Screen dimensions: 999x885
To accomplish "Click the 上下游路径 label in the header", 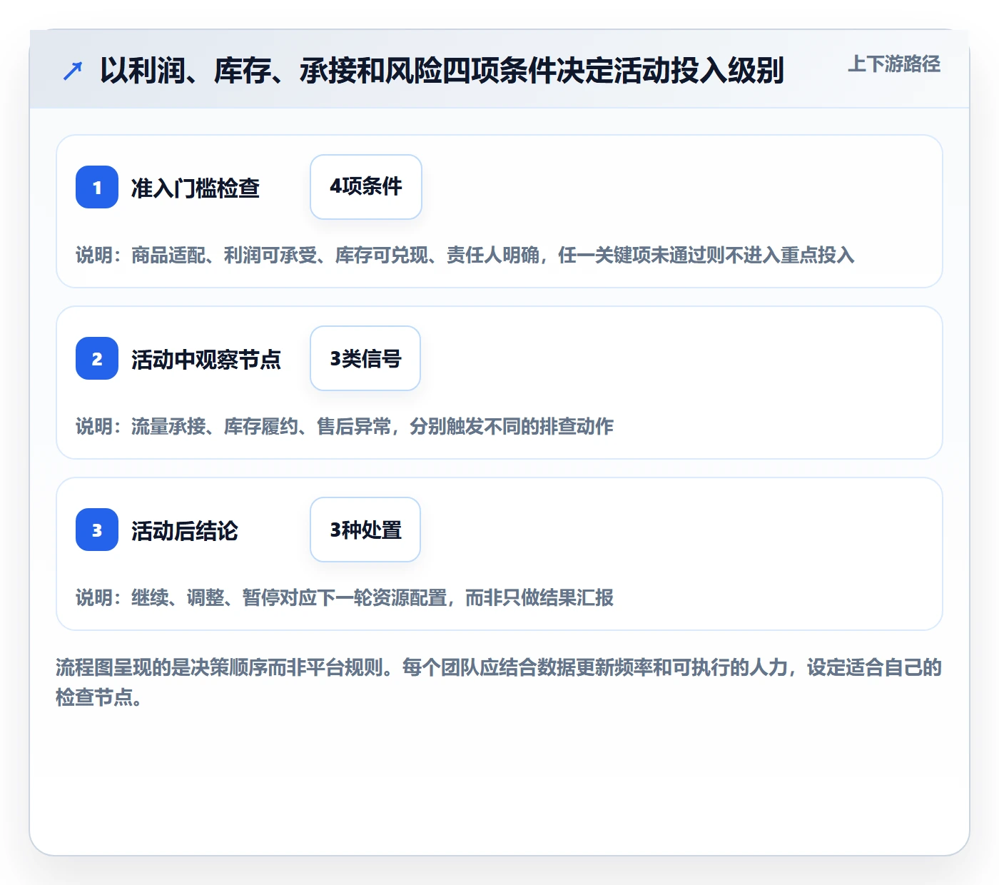I will point(894,64).
